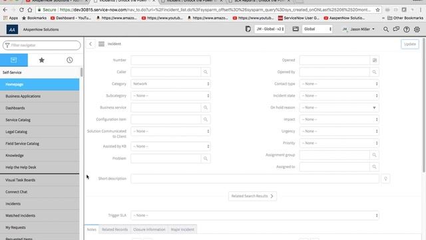The image size is (426, 240).
Task: Open the help question mark icon
Action: pyautogui.click(x=407, y=29)
